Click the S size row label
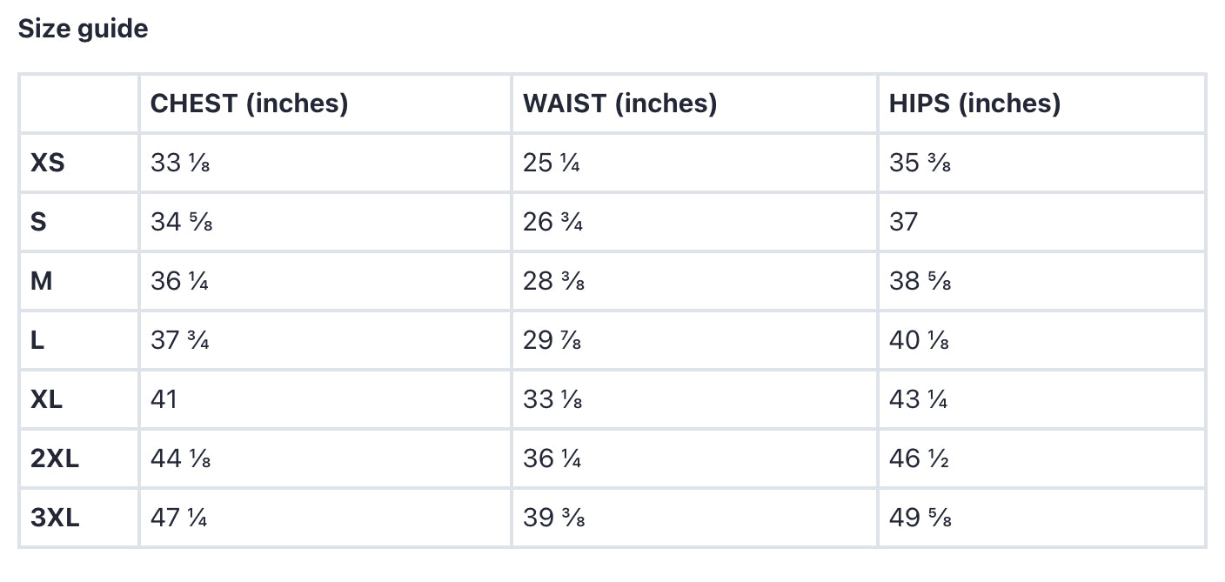Screen dimensions: 1225x582 click(x=38, y=222)
